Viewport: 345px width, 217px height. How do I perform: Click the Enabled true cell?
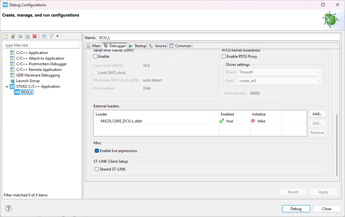(x=234, y=121)
